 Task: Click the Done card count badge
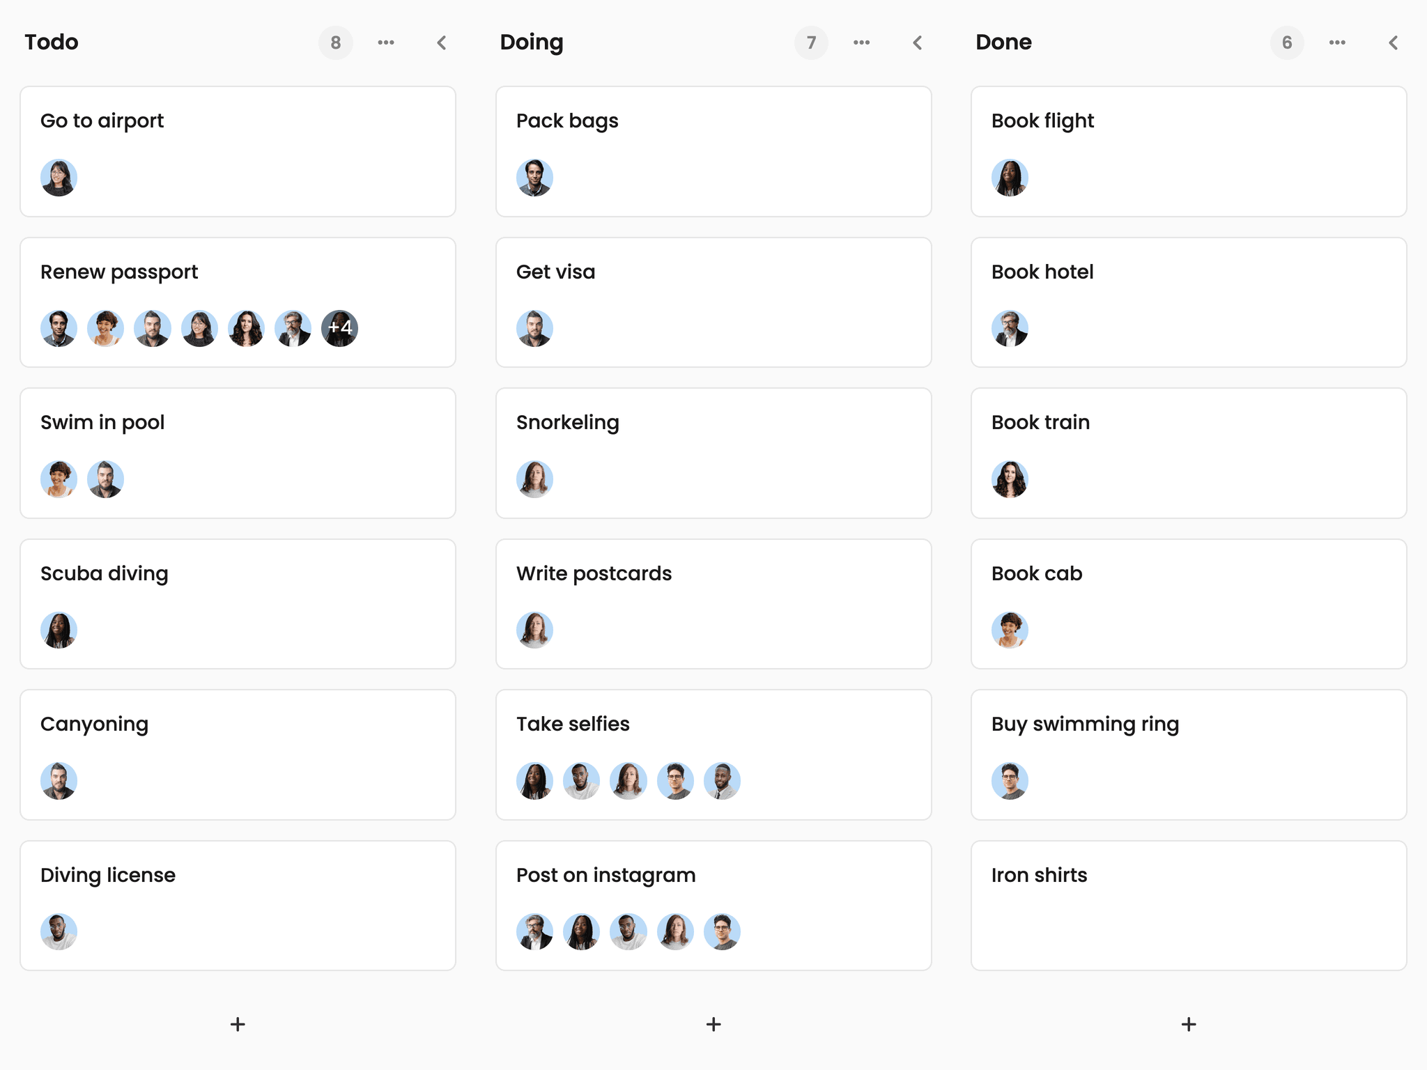[x=1286, y=42]
